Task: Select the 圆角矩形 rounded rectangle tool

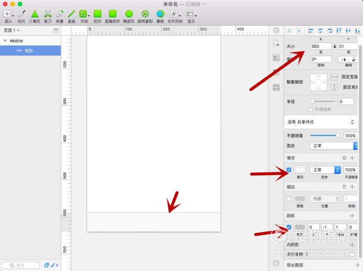Action: tap(112, 16)
